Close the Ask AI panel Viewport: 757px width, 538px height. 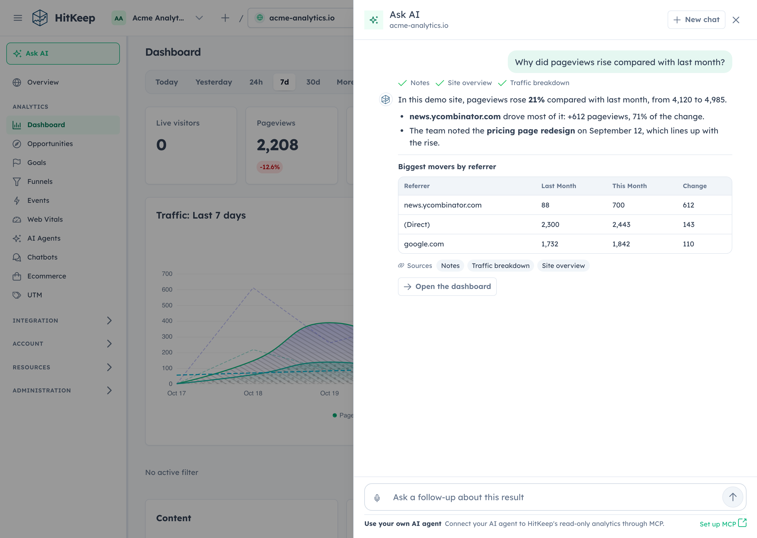736,20
